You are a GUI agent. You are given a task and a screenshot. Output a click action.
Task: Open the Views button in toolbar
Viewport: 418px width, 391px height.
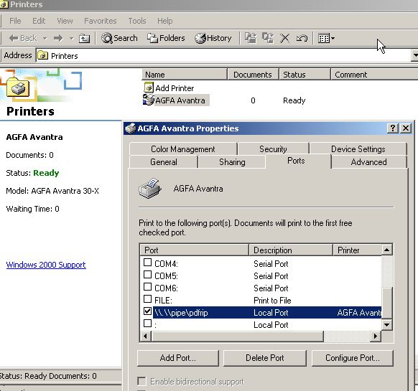(324, 38)
